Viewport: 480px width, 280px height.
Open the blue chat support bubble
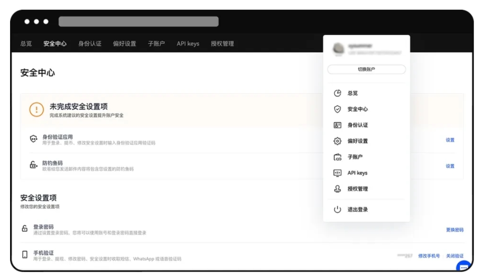coord(464,267)
